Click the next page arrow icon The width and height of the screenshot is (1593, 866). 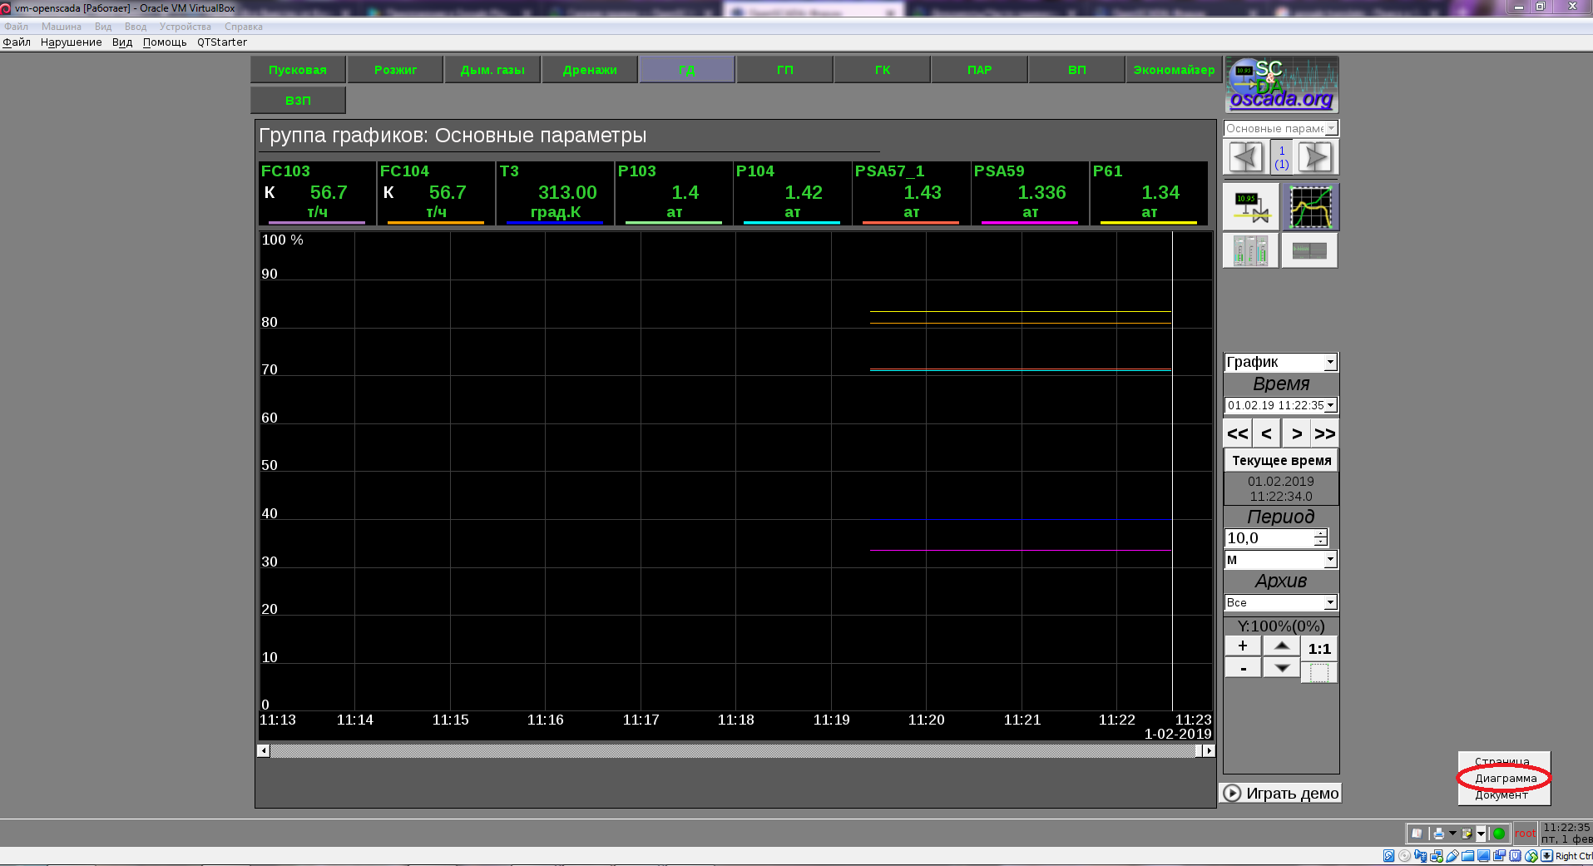pos(1315,157)
